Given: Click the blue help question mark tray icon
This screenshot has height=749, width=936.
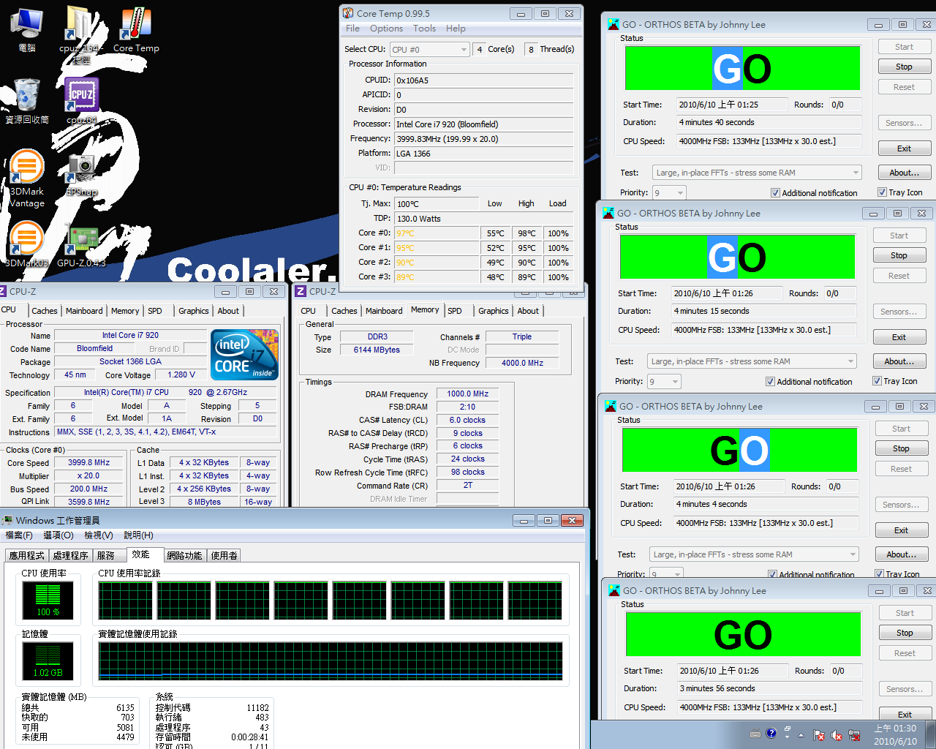Looking at the screenshot, I should point(771,733).
